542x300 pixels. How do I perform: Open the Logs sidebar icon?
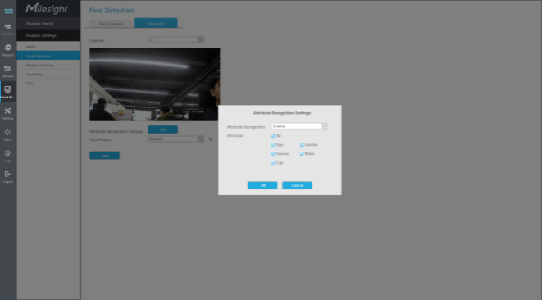point(8,156)
